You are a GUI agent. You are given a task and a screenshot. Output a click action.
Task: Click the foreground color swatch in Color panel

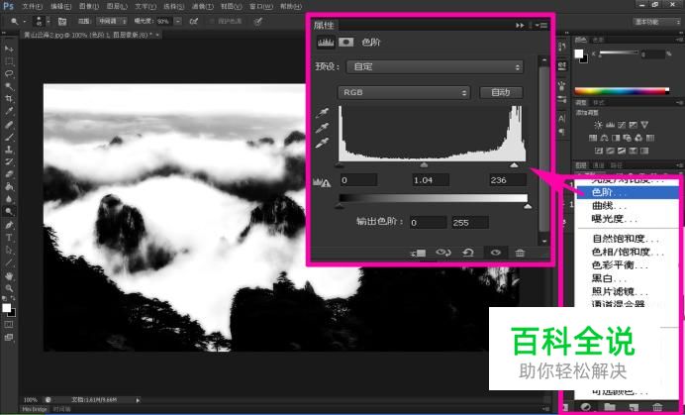(579, 53)
